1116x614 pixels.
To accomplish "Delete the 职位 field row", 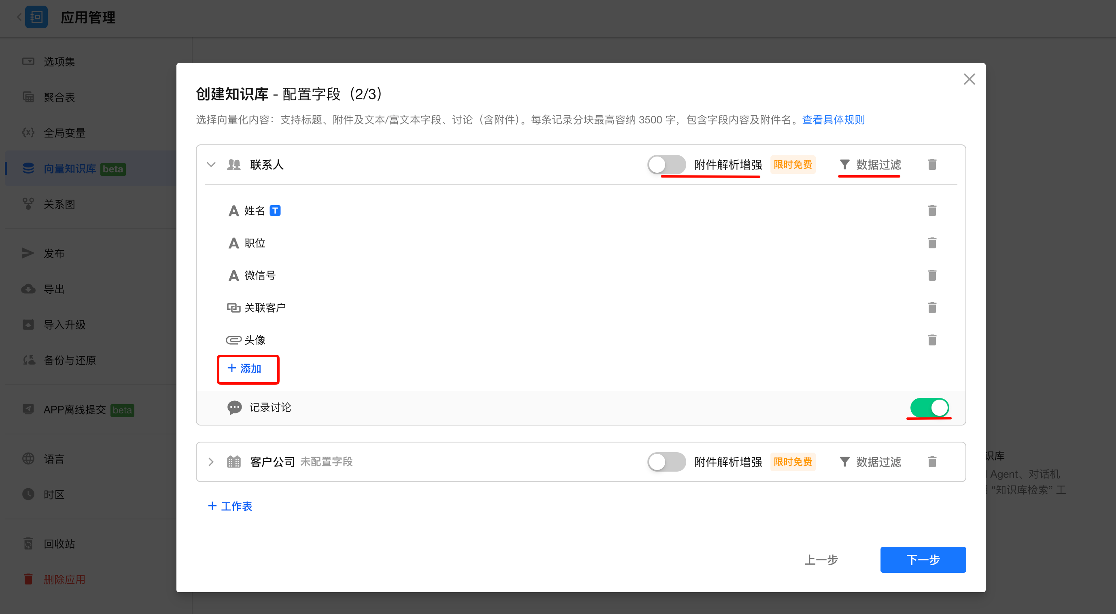I will (932, 243).
